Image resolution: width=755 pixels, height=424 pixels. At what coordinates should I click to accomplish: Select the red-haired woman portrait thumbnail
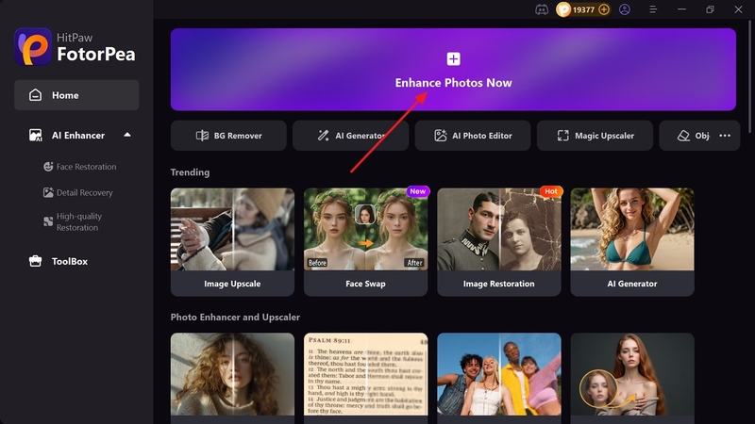[x=632, y=374]
